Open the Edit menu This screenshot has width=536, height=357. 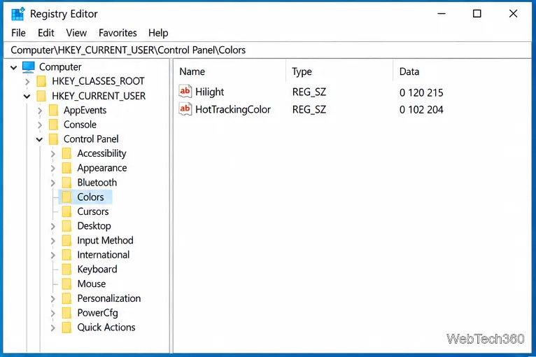coord(45,33)
